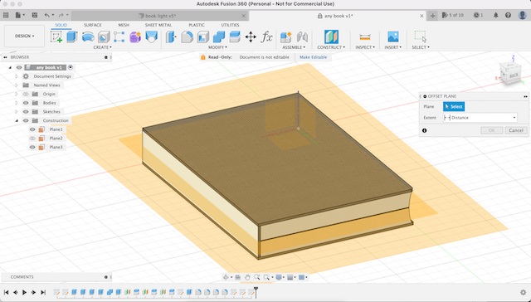The height and width of the screenshot is (302, 531).
Task: Click the Orbit navigation icon
Action: click(226, 277)
